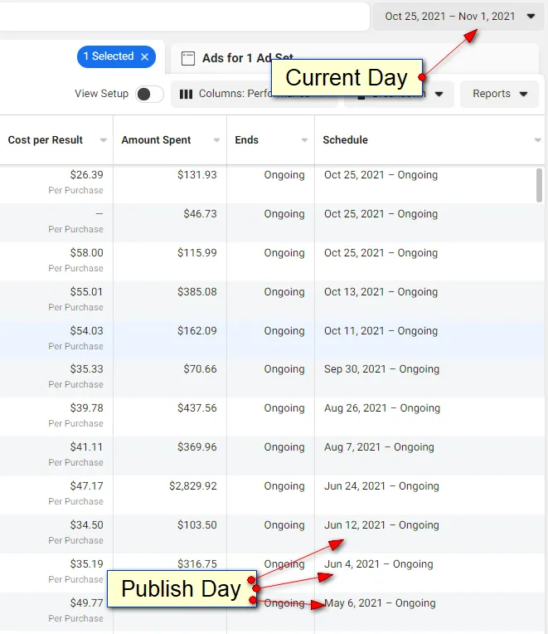
Task: Select the $49.77 cost per result cell
Action: tap(86, 603)
